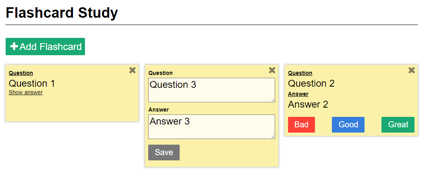
Task: Rate Question 2 as Good
Action: coord(348,125)
